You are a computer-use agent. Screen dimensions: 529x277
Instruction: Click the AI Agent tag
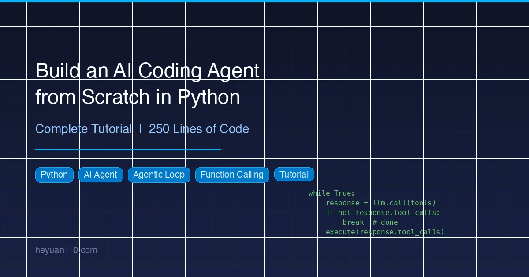point(101,175)
